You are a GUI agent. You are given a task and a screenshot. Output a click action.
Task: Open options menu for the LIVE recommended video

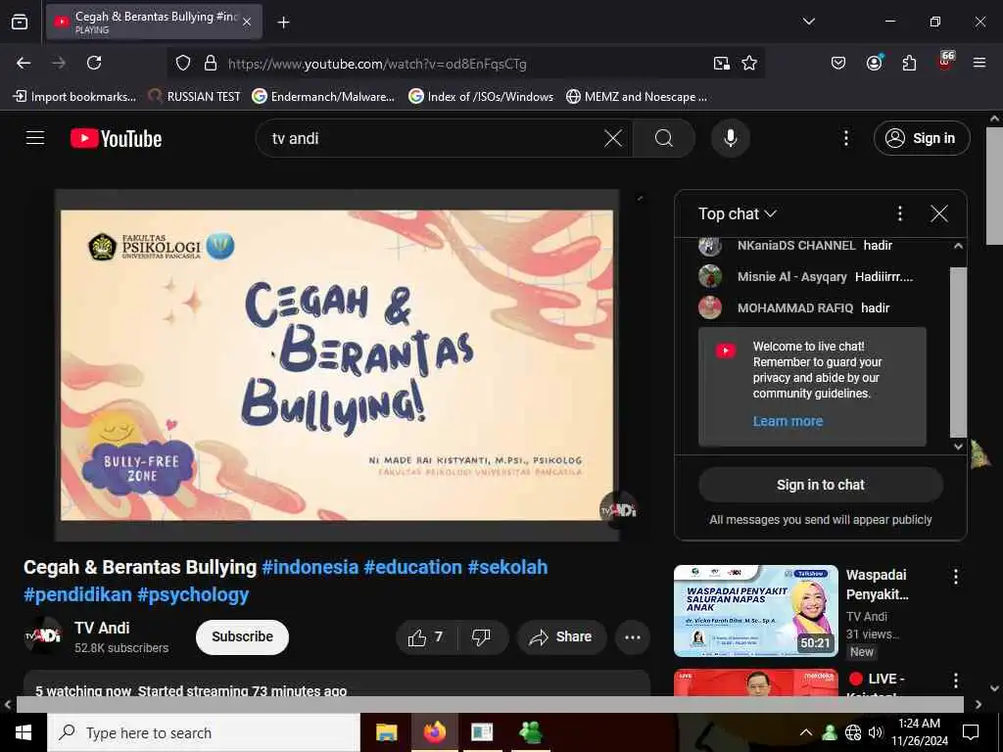click(956, 681)
